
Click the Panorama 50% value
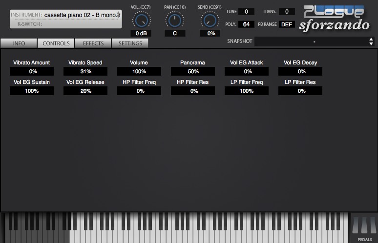coord(193,71)
